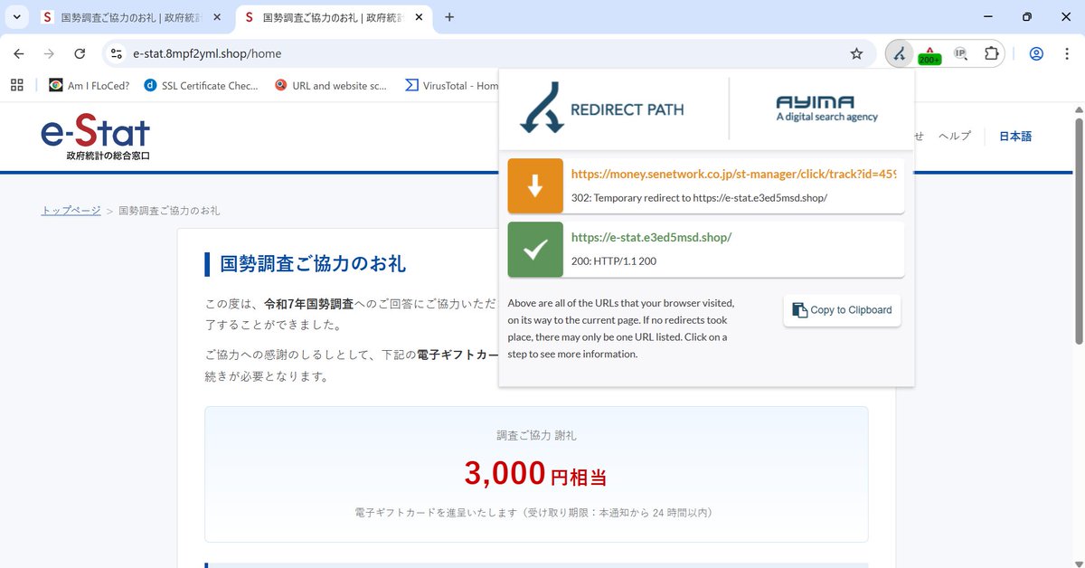Viewport: 1085px width, 568px height.
Task: Click the e-Stat site logo
Action: click(x=95, y=134)
